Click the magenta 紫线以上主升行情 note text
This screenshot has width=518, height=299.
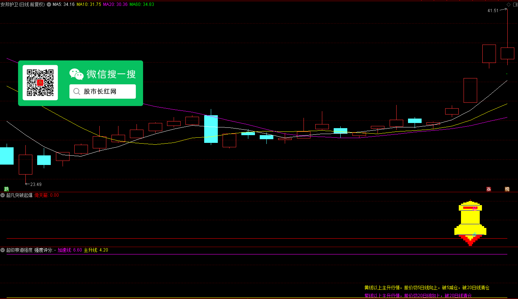tap(418, 296)
